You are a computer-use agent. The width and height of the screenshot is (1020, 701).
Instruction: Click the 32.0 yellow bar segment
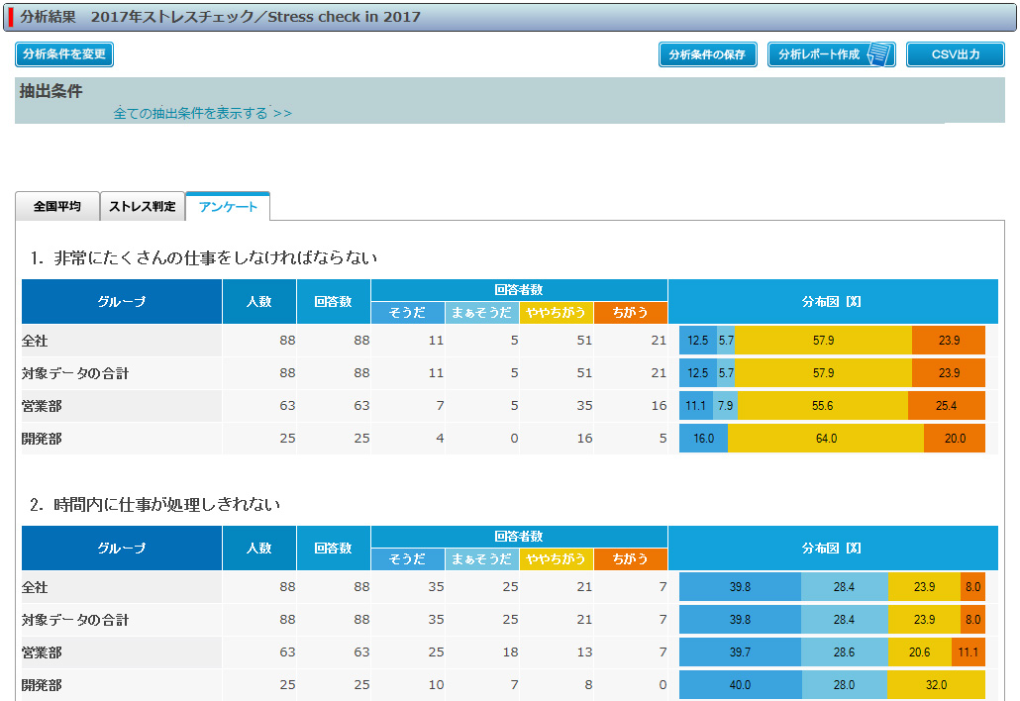[936, 685]
